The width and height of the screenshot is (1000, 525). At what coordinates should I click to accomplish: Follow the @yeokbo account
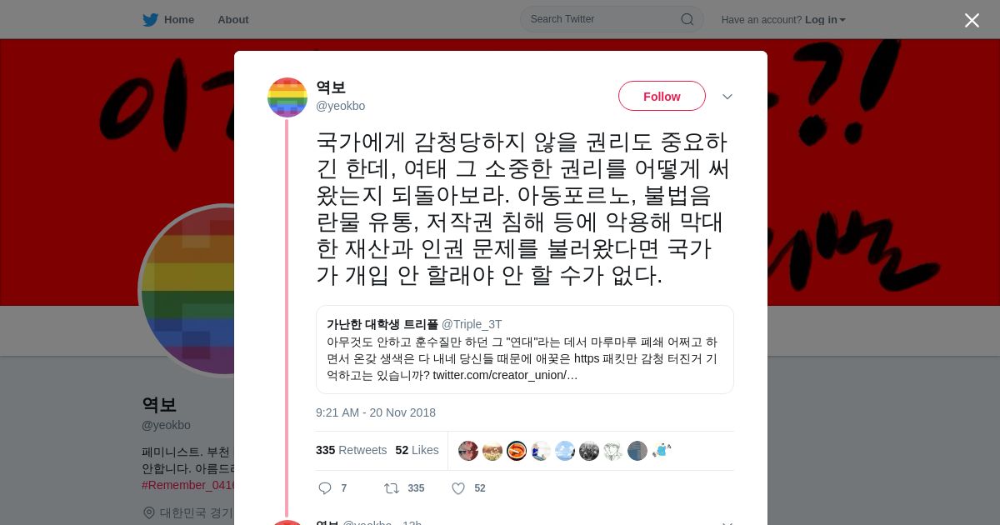(662, 97)
